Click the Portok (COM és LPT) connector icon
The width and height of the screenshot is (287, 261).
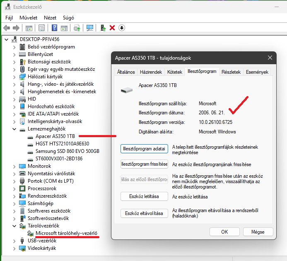[22, 181]
